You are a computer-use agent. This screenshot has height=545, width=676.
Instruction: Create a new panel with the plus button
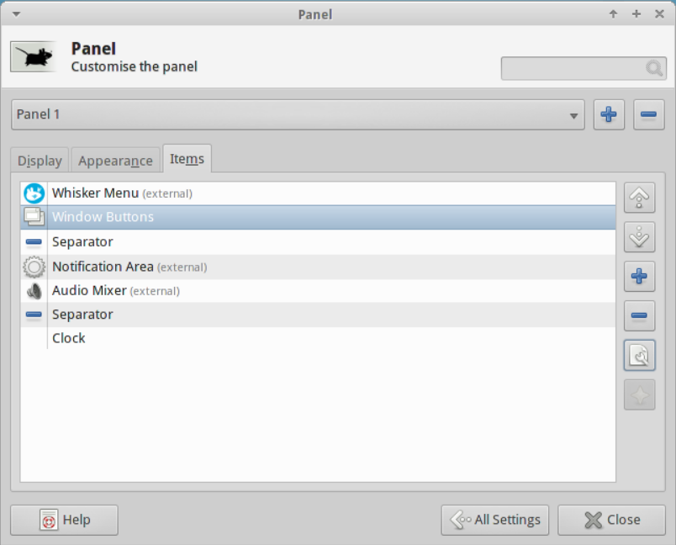pyautogui.click(x=609, y=114)
